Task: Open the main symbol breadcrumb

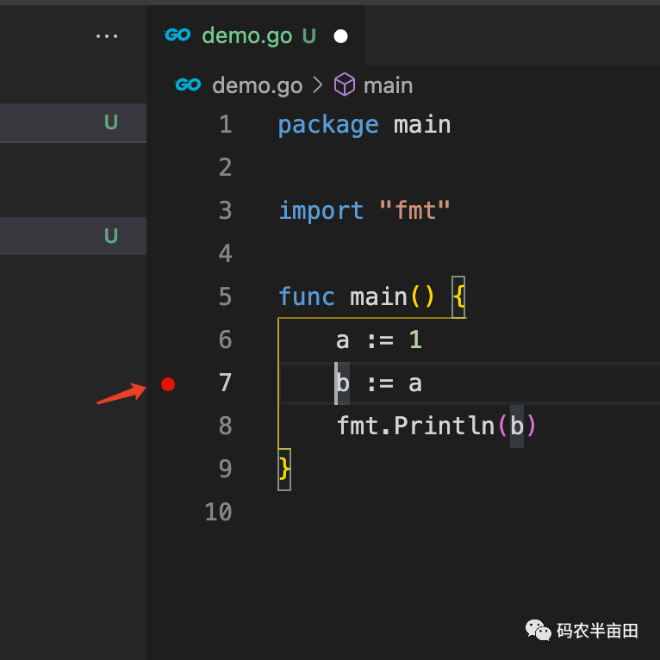Action: point(388,85)
